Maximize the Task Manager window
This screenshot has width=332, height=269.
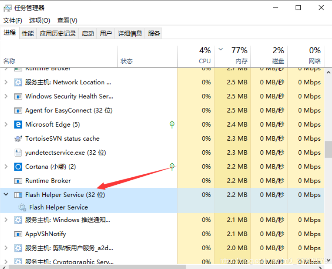298,8
